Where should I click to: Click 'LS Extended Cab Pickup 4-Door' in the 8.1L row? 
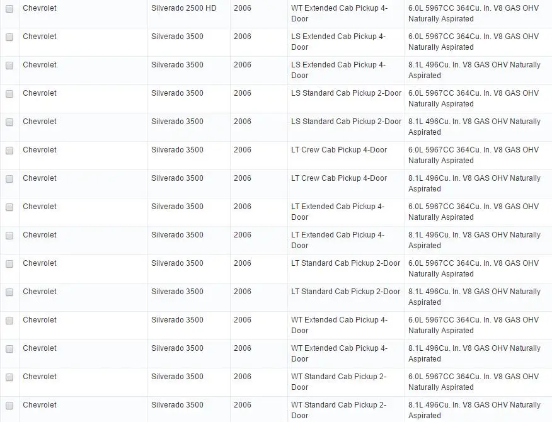[x=338, y=70]
